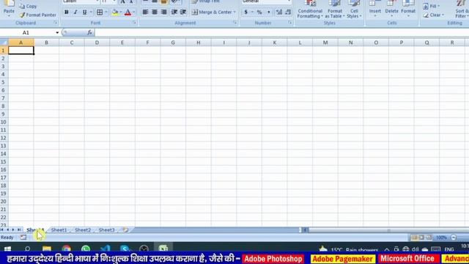The height and width of the screenshot is (264, 469).
Task: Increase decimal places
Action: (278, 12)
